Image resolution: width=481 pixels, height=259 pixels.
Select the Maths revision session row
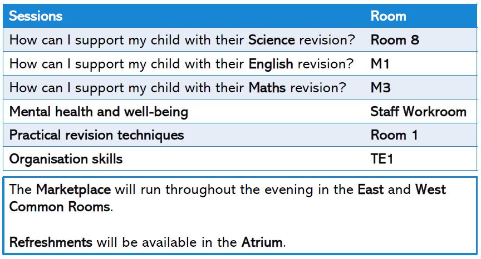click(240, 88)
